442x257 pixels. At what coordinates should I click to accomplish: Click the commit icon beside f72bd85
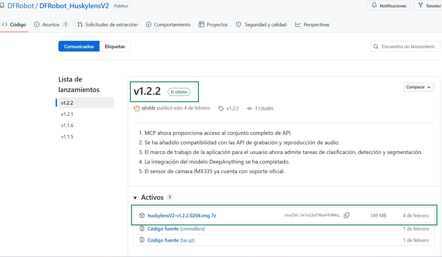pos(249,108)
